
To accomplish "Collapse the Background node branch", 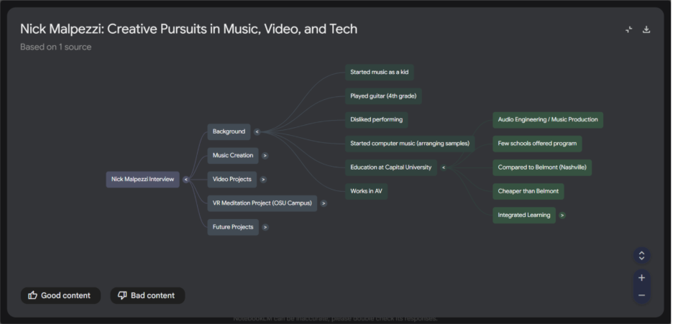I will click(257, 131).
